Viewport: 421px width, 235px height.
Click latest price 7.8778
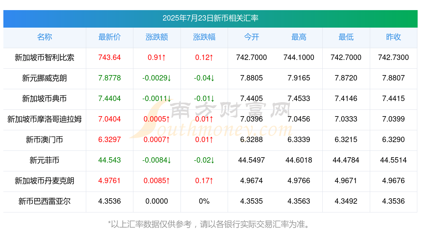click(x=109, y=78)
